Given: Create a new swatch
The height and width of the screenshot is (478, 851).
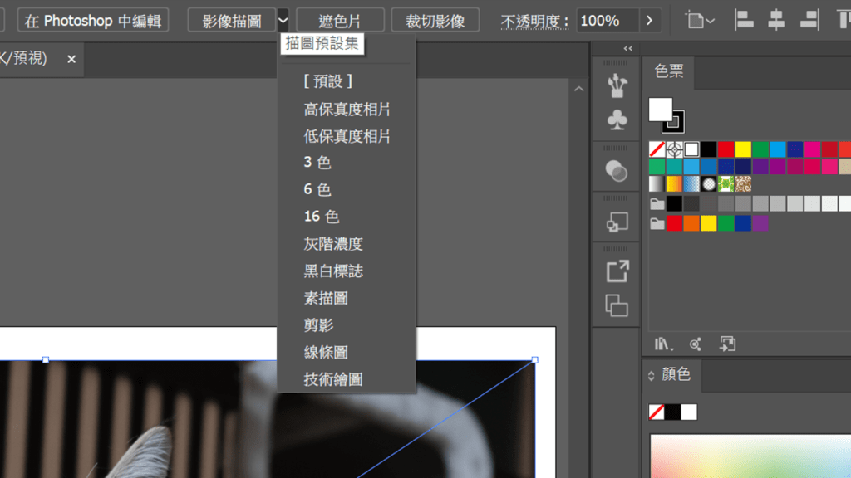Looking at the screenshot, I should point(728,344).
